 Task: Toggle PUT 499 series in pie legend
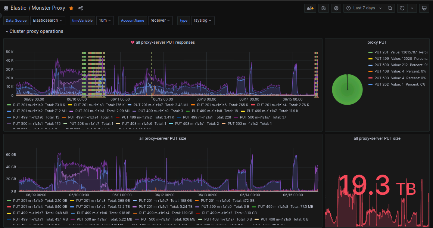[x=381, y=59]
